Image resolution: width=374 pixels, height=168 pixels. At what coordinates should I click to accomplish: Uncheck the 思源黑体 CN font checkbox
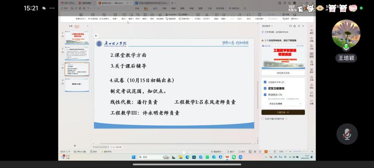265,95
